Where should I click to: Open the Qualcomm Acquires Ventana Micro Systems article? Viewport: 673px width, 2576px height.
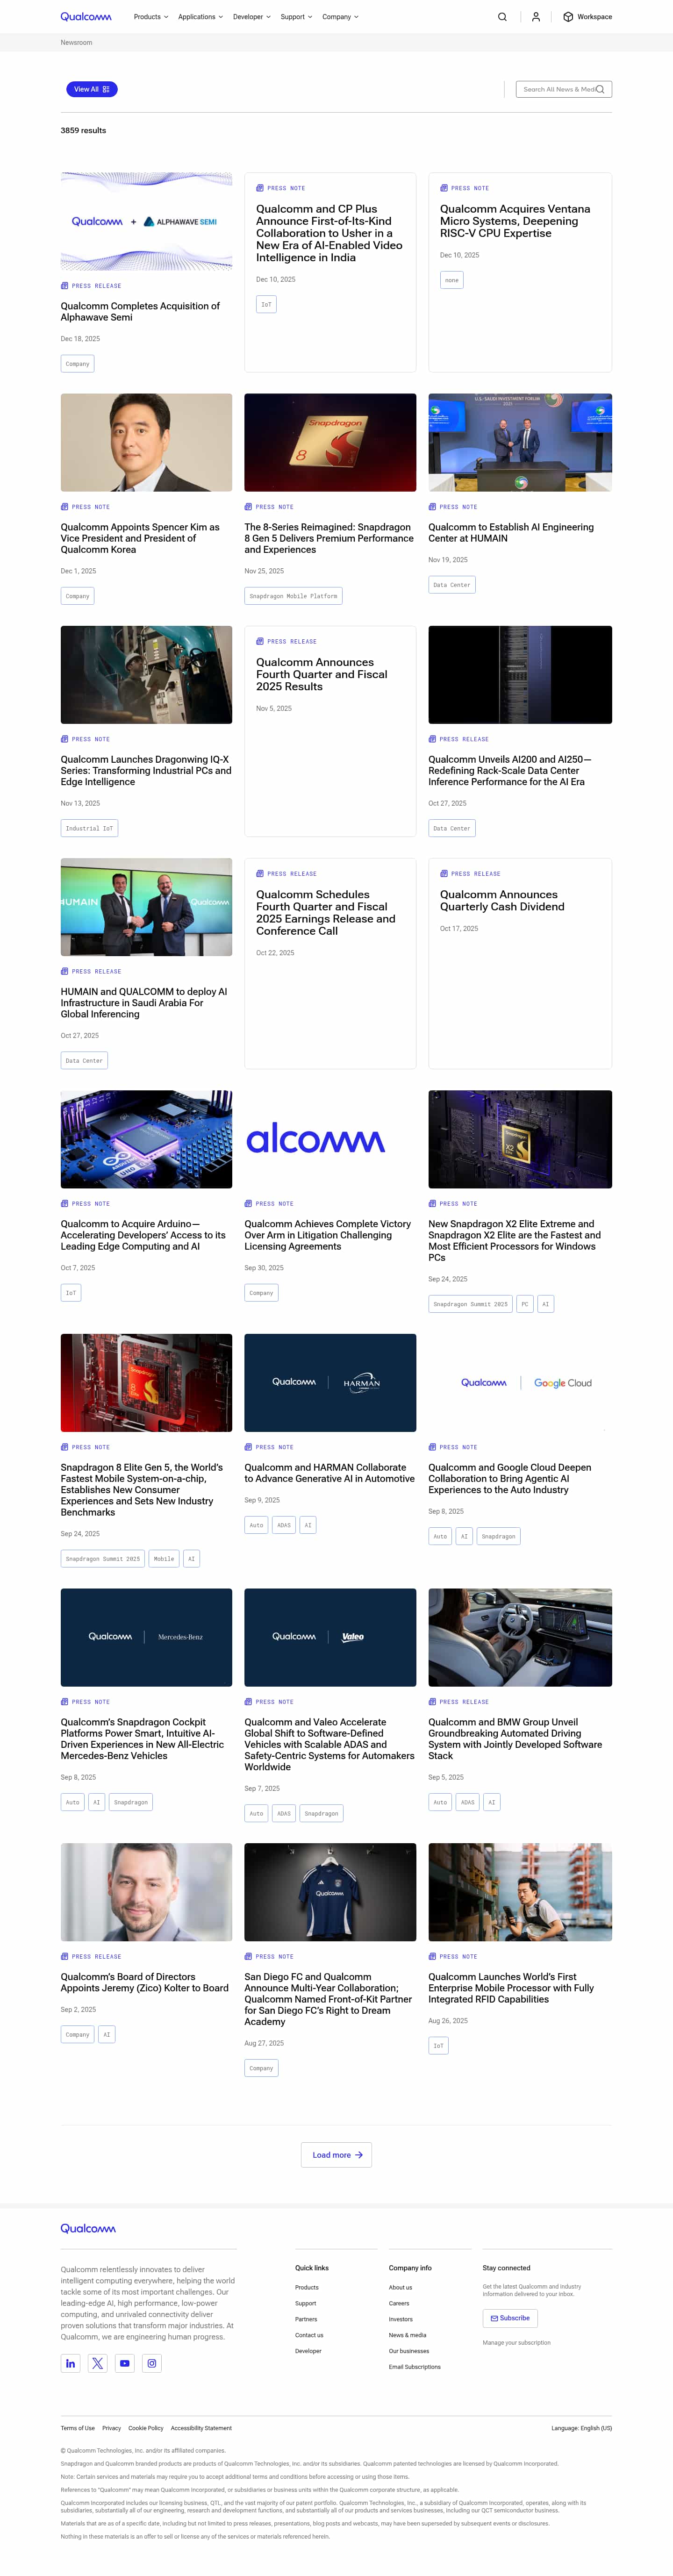(515, 221)
